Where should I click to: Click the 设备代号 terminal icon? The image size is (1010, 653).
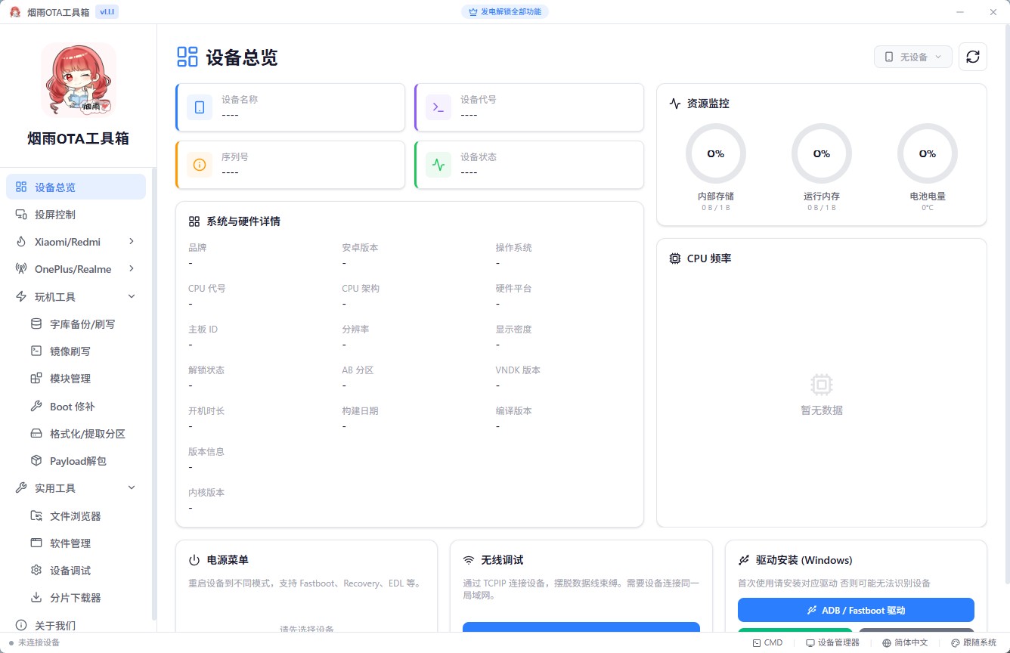tap(438, 107)
